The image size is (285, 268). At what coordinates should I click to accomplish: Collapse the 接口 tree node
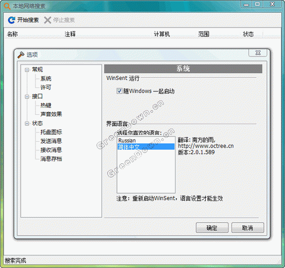(27, 97)
